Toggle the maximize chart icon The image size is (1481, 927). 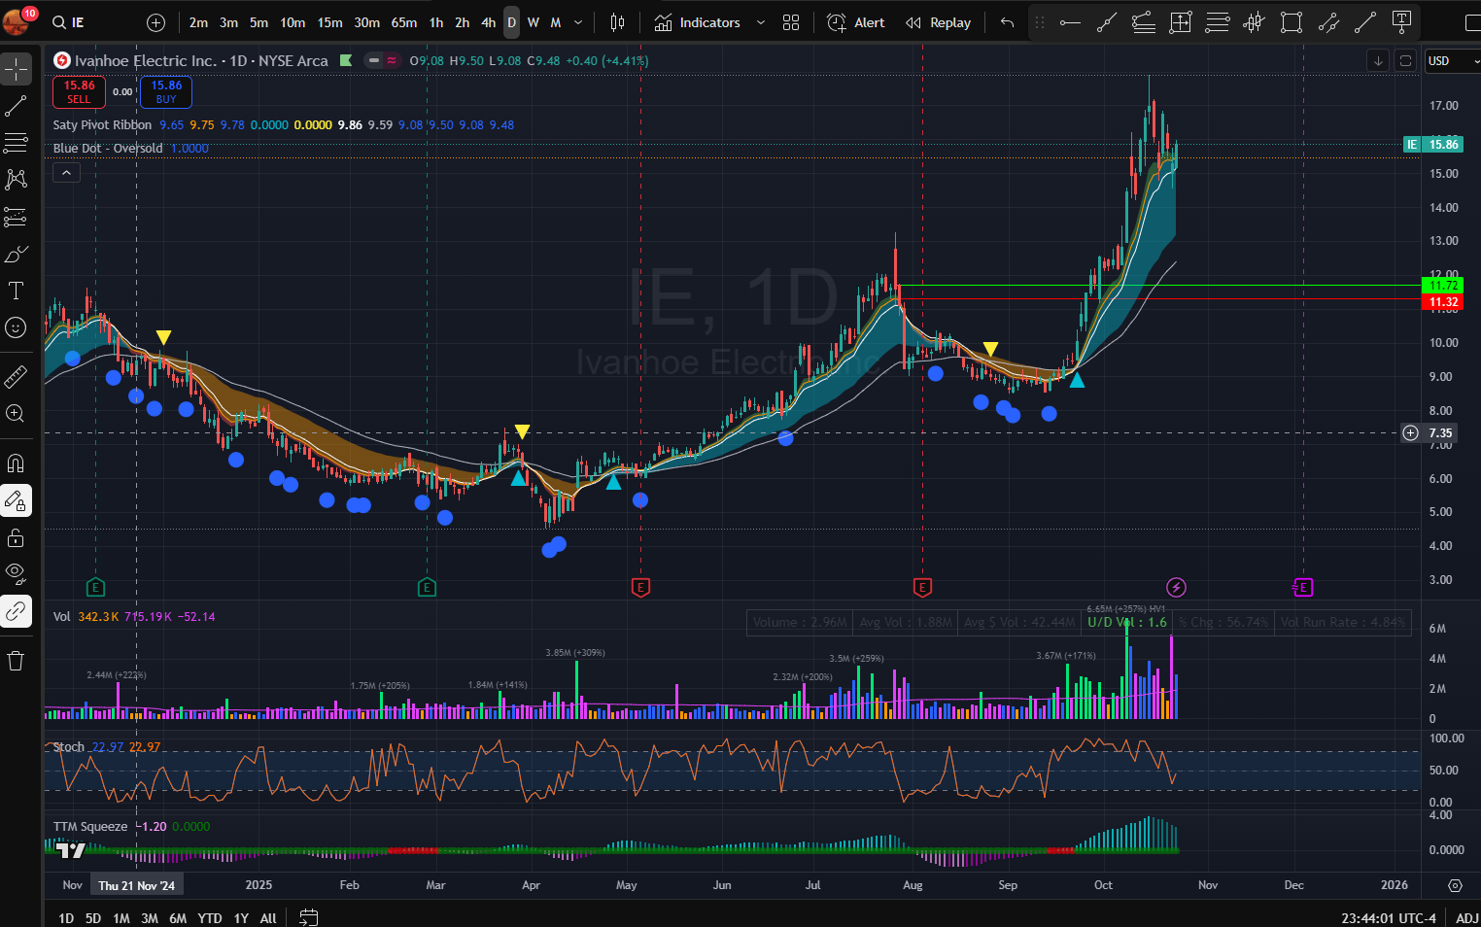click(1405, 60)
